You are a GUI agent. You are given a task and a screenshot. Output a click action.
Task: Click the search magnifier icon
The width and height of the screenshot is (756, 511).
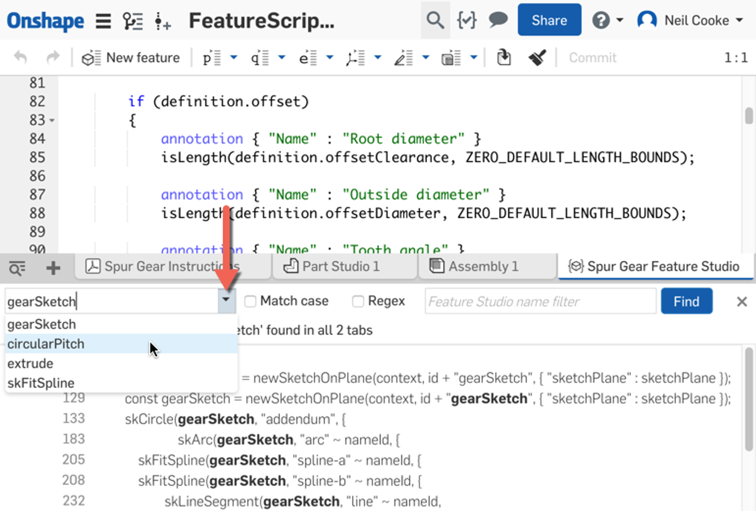[x=435, y=20]
